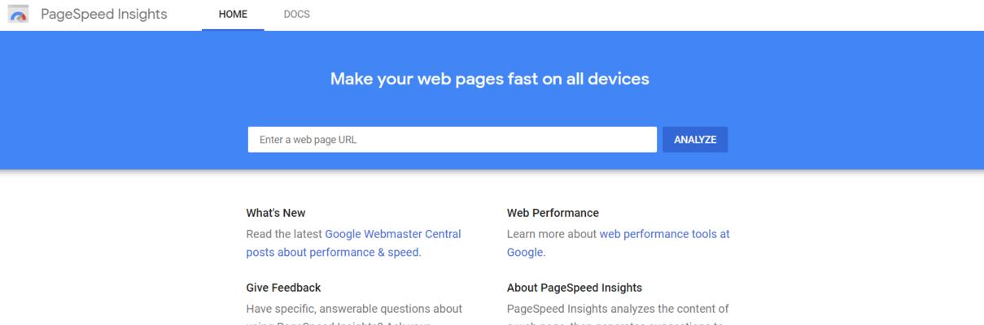Click the 'What's New' heading
The width and height of the screenshot is (984, 325).
[x=276, y=213]
